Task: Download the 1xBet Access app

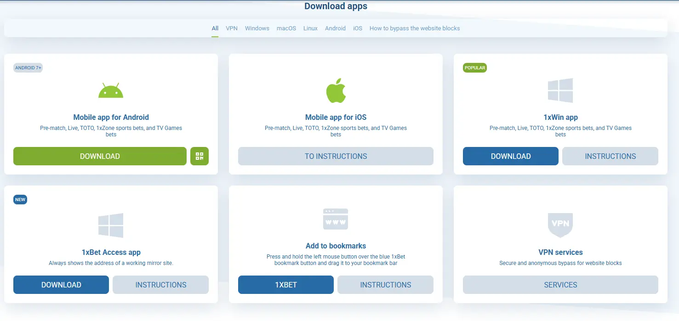Action: 61,285
